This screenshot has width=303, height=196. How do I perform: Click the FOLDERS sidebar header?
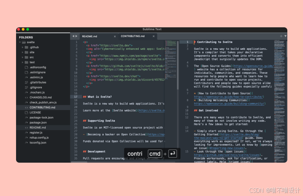[26, 37]
